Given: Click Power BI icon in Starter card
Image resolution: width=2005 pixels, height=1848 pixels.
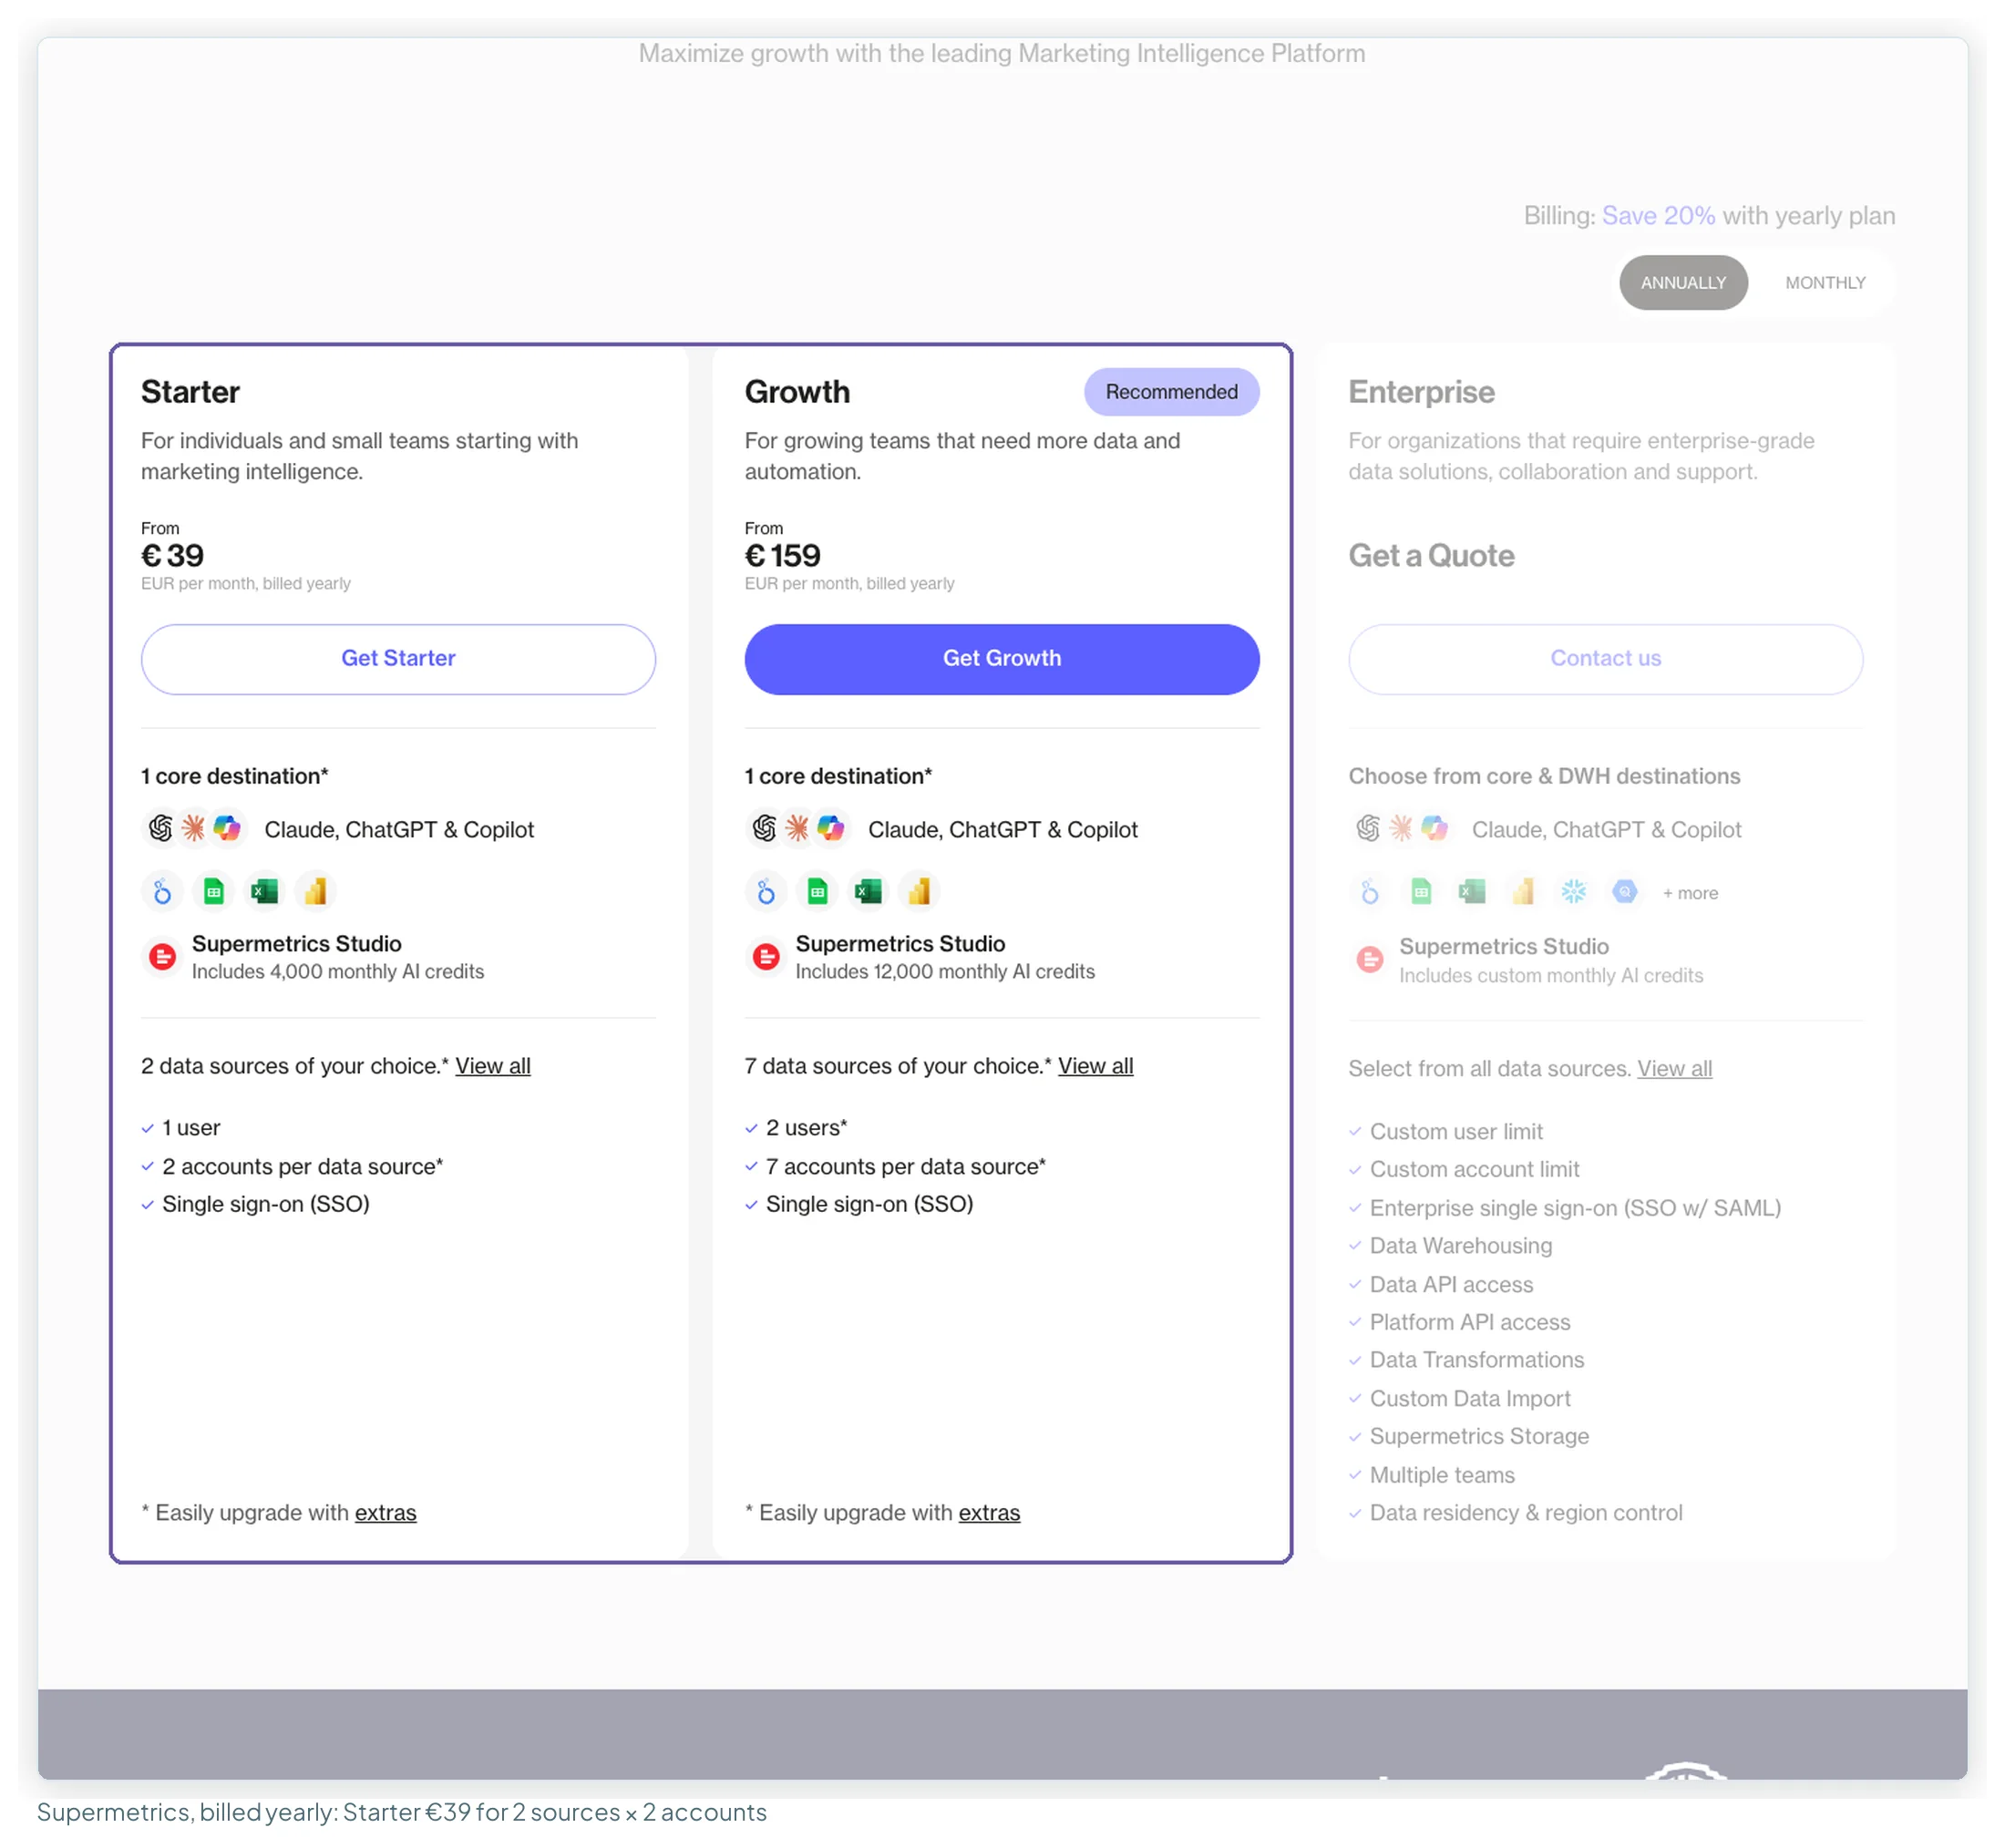Looking at the screenshot, I should pyautogui.click(x=316, y=892).
